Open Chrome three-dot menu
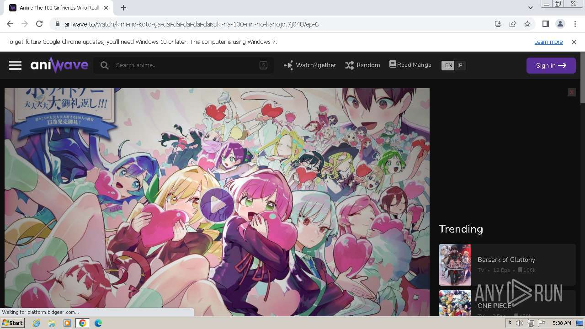Viewport: 585px width, 329px height. pos(574,24)
